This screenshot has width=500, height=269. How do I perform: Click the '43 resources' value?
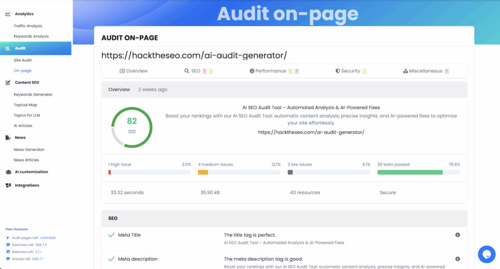pyautogui.click(x=305, y=192)
